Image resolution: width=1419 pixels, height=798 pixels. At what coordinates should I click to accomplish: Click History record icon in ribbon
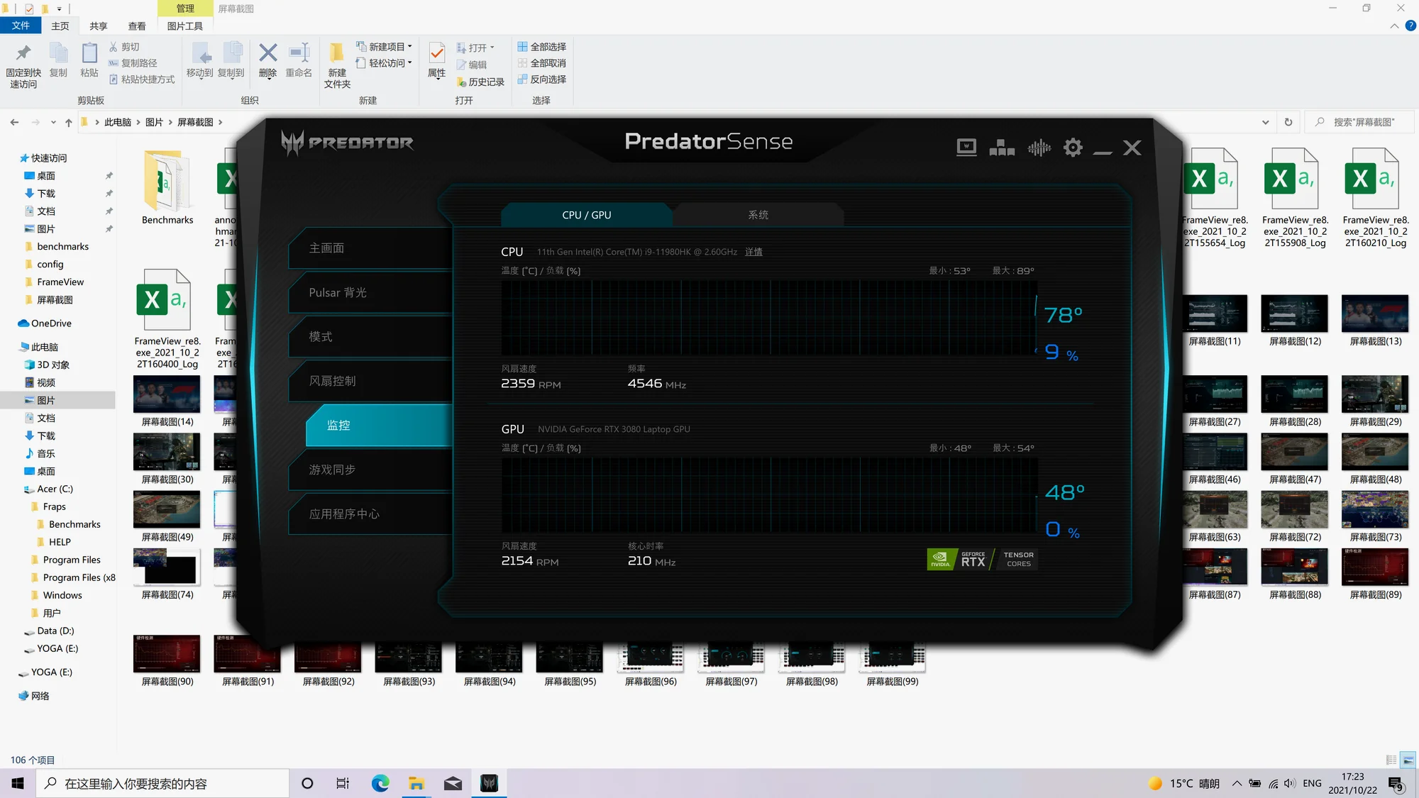point(461,82)
